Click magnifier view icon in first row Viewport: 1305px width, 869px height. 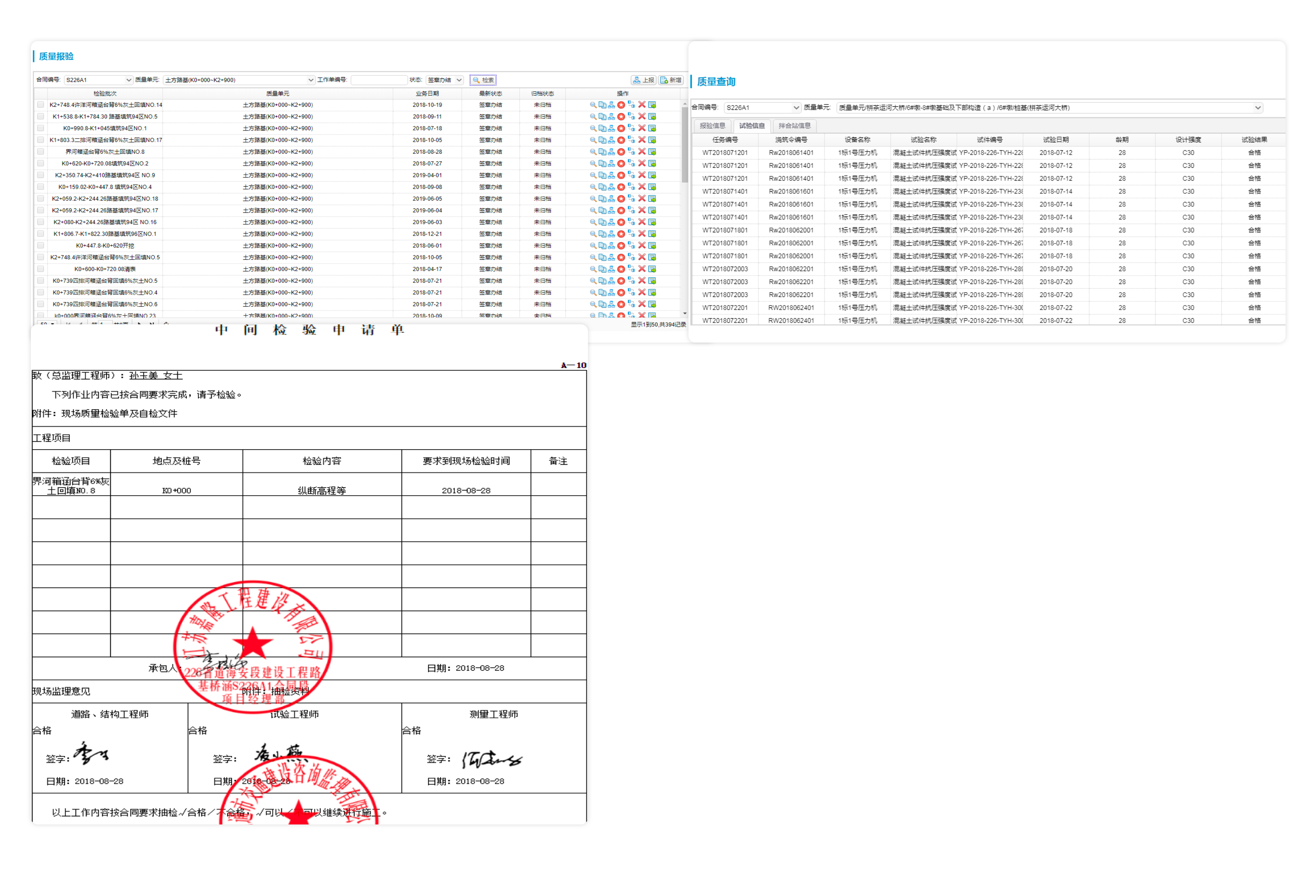pos(593,105)
